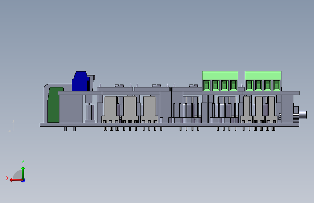The width and height of the screenshot is (314, 203).
Task: Click the small gray origin marker
Action: (11, 126)
